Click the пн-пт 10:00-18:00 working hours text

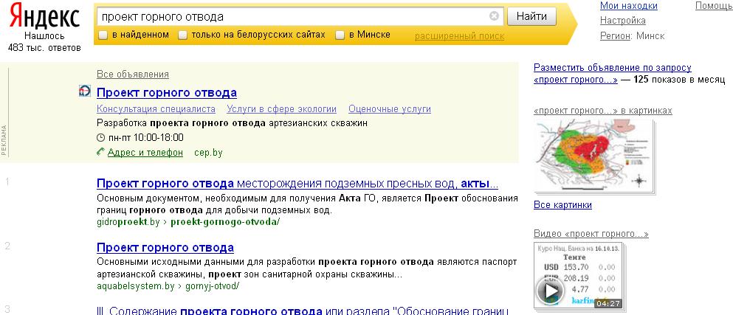[146, 137]
